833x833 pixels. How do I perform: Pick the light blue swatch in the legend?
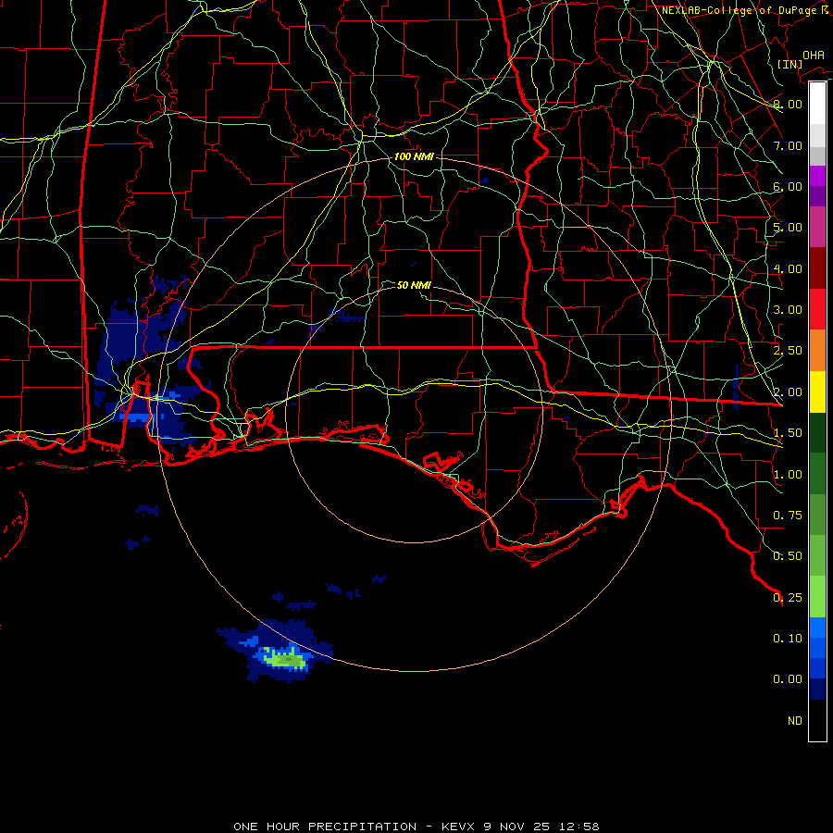click(x=817, y=628)
